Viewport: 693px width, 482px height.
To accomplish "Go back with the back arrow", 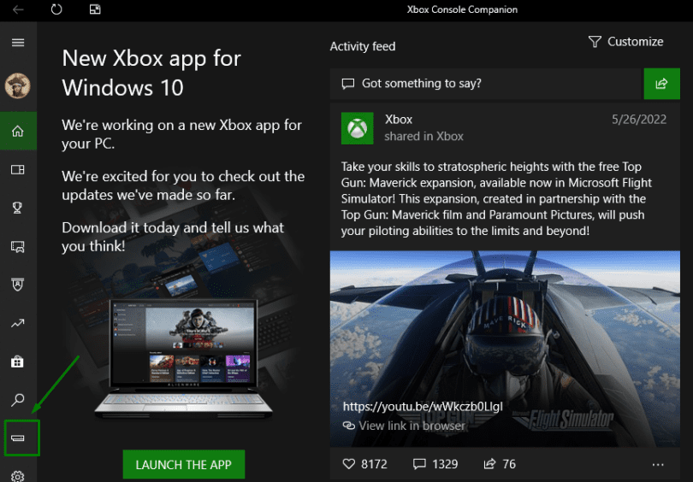I will point(18,9).
